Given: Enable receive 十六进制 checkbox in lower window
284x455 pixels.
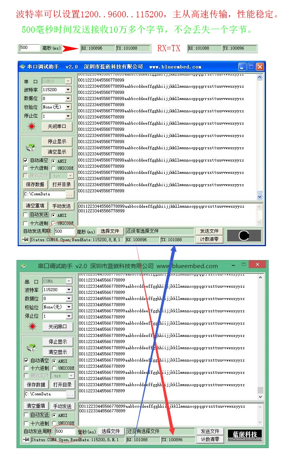Looking at the screenshot, I should click(26, 368).
